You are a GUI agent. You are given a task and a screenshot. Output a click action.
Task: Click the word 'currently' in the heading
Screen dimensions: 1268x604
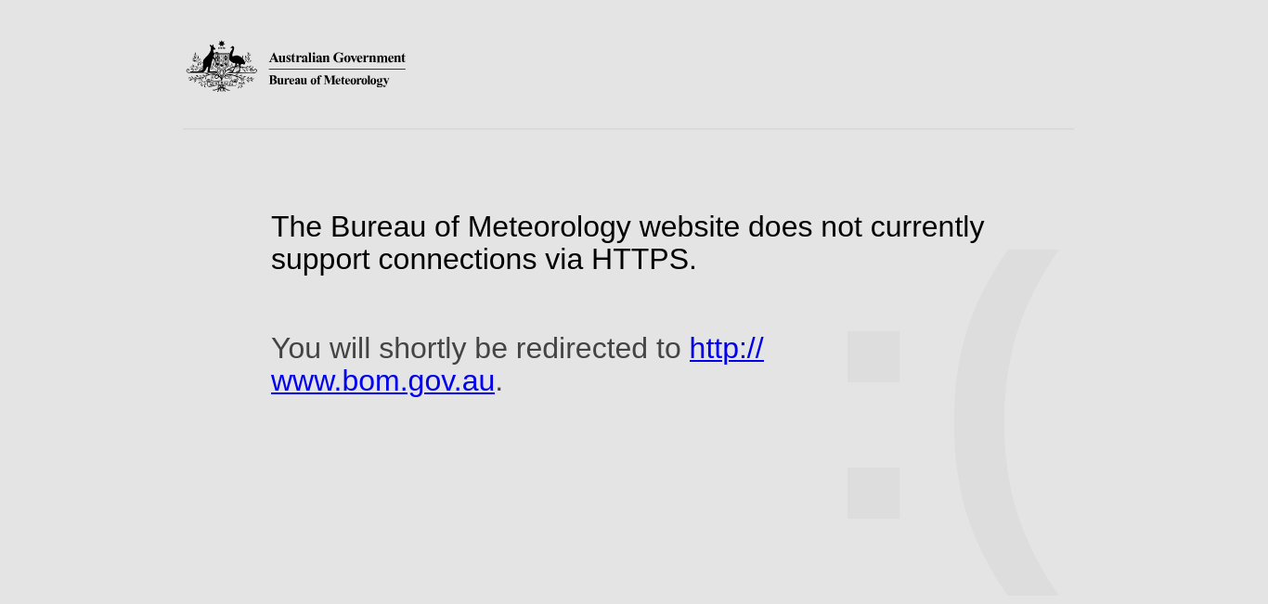(927, 226)
